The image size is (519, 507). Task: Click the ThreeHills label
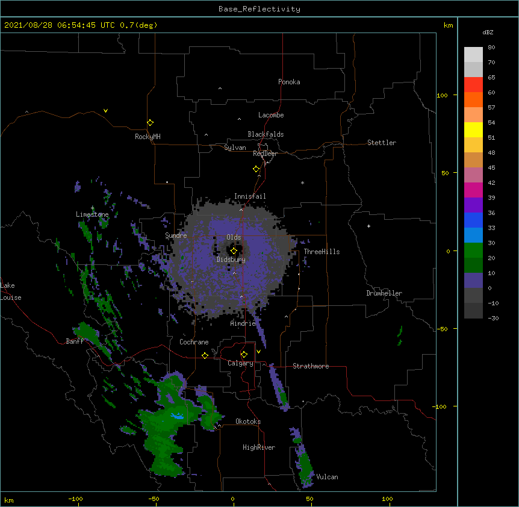(322, 252)
